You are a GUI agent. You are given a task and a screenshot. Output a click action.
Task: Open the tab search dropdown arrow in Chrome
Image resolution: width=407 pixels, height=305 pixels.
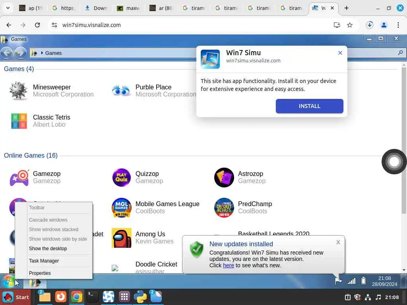pyautogui.click(x=8, y=8)
